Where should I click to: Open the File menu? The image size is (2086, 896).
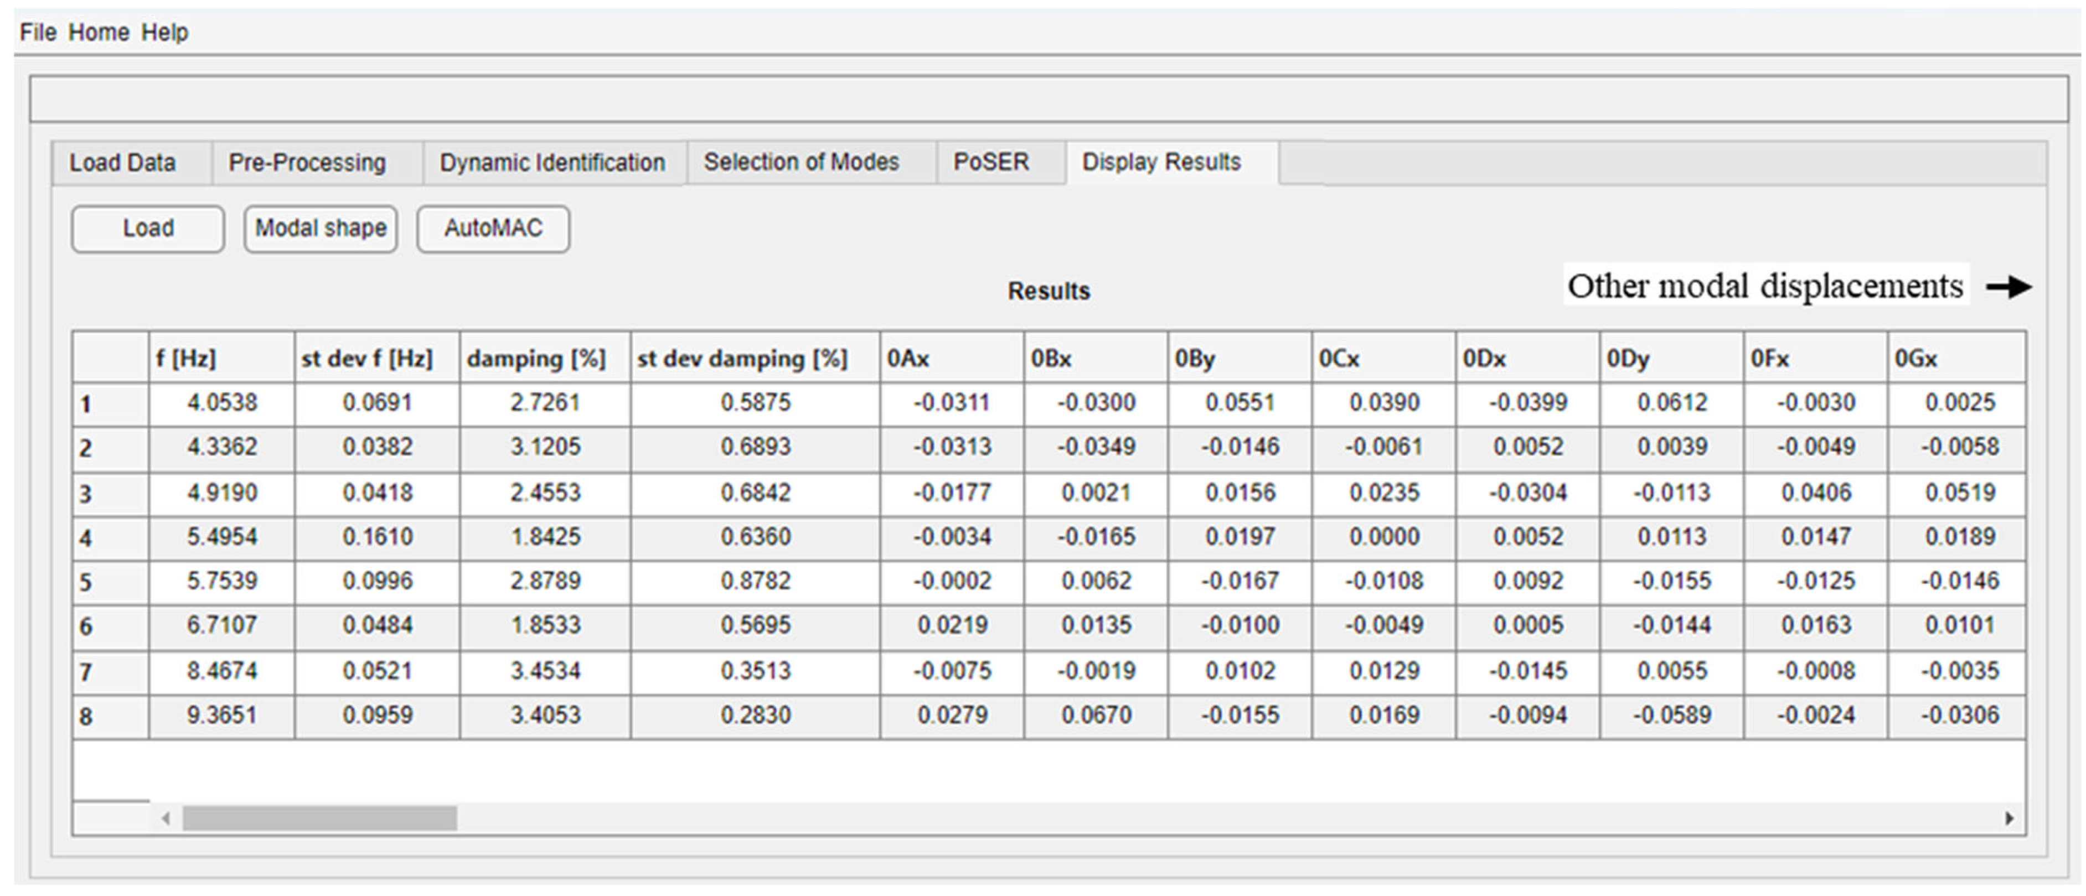[37, 33]
